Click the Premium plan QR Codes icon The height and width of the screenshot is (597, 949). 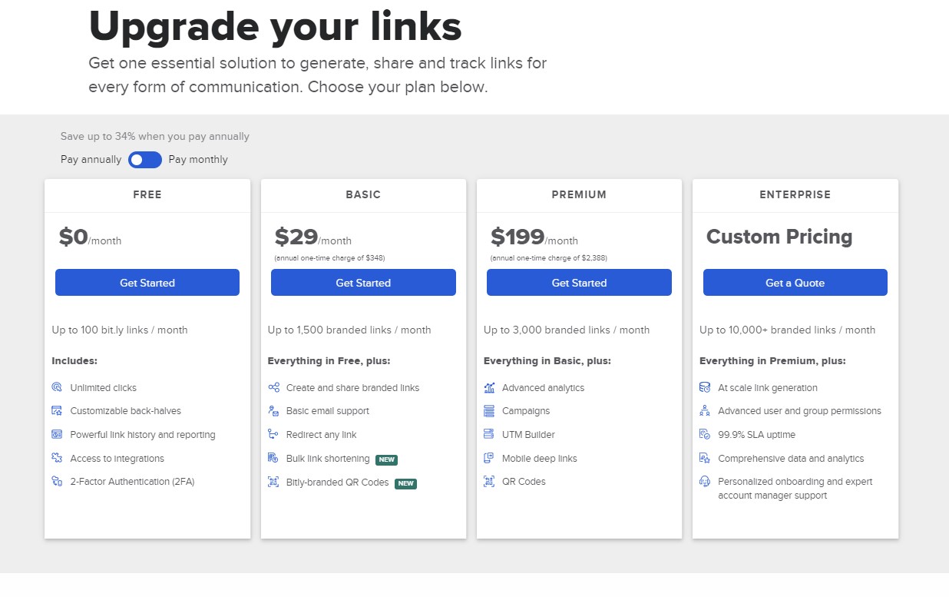(489, 482)
